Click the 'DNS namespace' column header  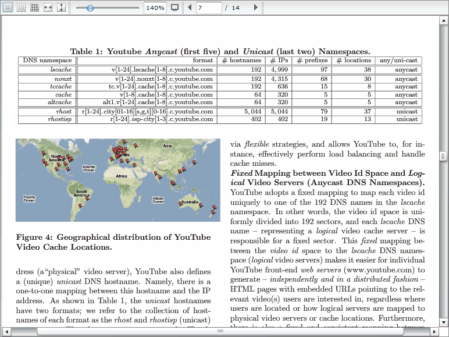pos(47,61)
